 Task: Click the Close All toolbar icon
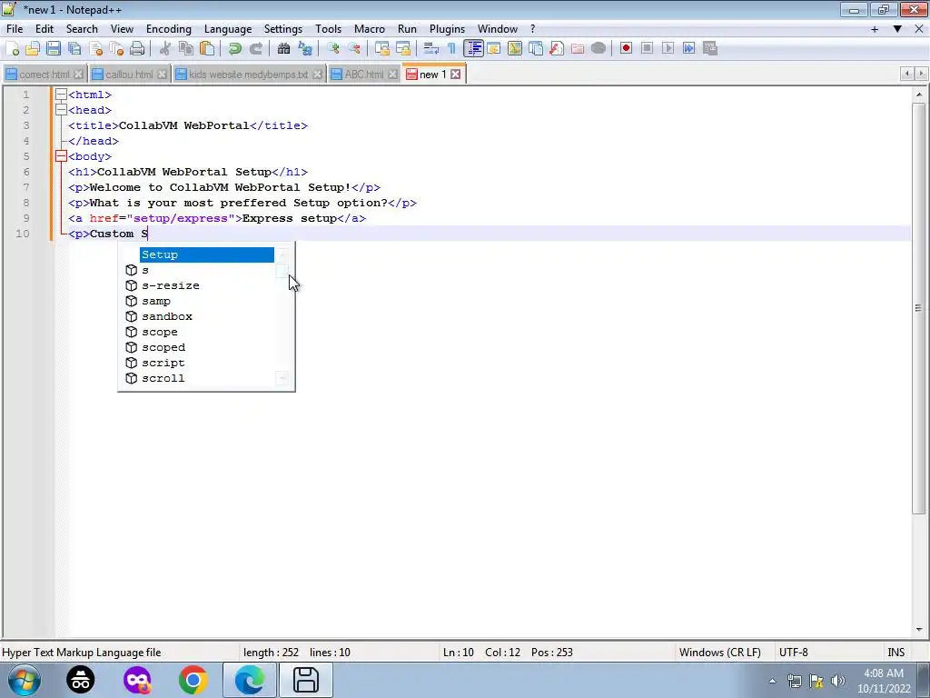[x=116, y=49]
